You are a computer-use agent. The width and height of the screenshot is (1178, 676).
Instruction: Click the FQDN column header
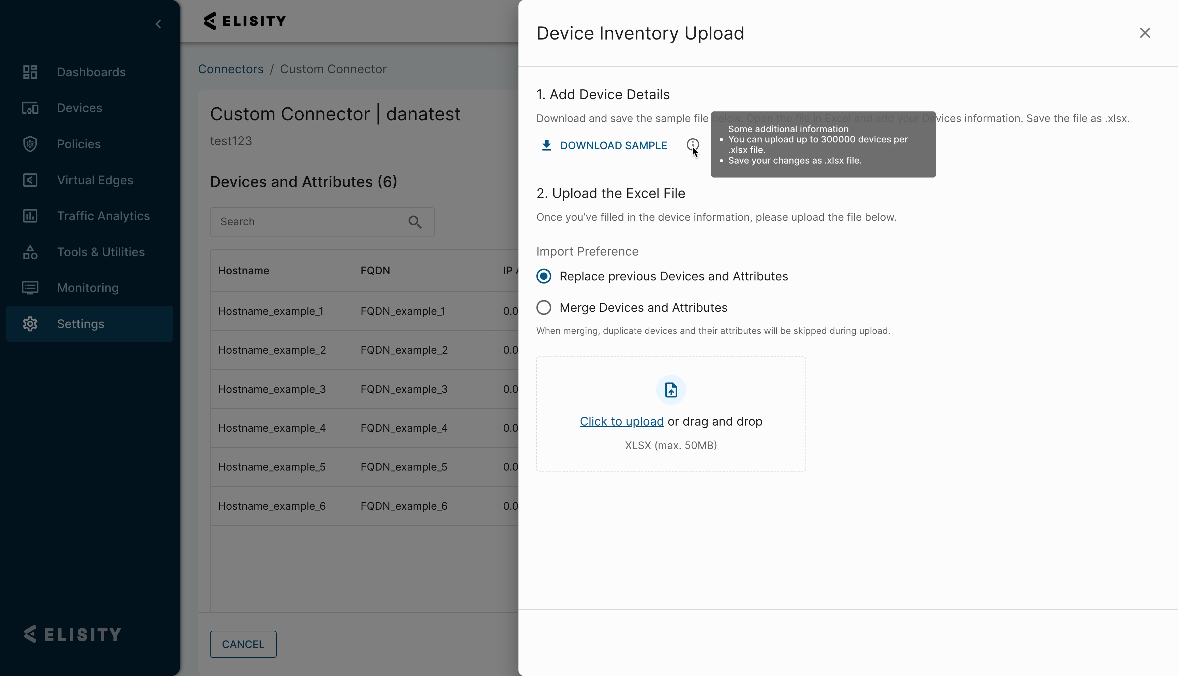point(375,271)
